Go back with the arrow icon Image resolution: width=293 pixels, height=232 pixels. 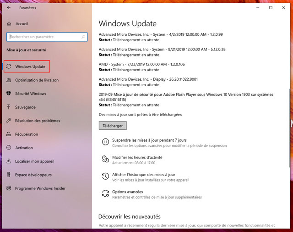[9, 8]
